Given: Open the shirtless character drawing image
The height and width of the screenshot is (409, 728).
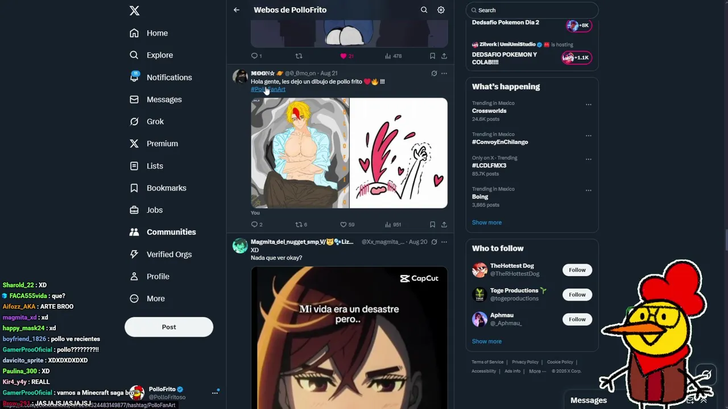Looking at the screenshot, I should (300, 153).
